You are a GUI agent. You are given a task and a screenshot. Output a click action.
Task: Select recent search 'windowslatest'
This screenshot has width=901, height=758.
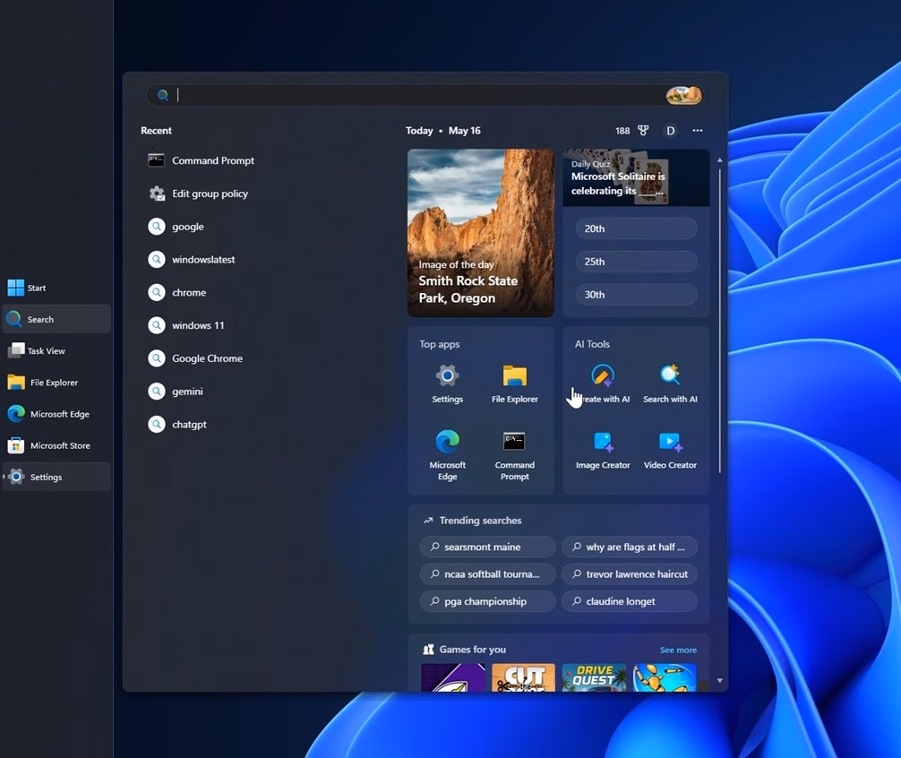tap(192, 259)
